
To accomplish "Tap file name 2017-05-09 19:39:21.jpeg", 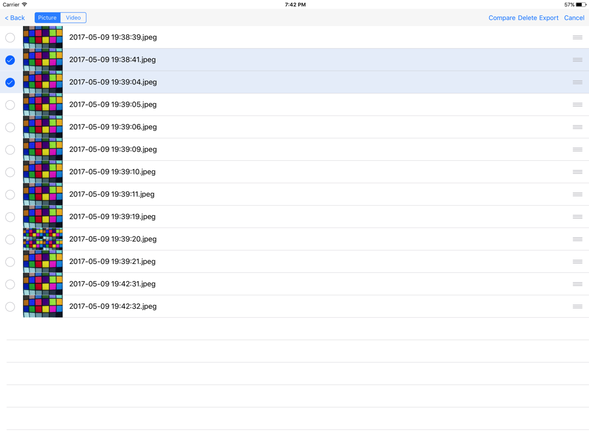I will pos(112,262).
